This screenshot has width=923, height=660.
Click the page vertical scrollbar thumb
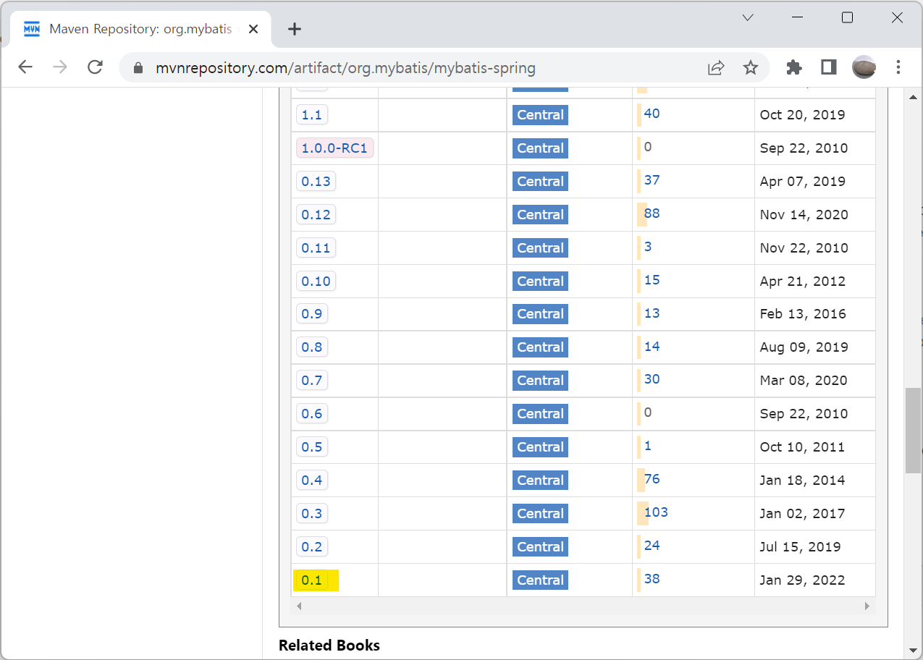coord(913,431)
